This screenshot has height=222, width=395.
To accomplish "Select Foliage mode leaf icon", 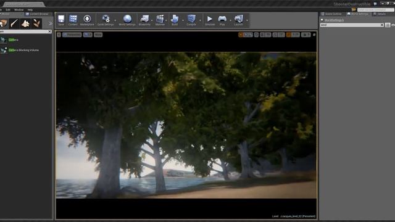I will (x=36, y=23).
